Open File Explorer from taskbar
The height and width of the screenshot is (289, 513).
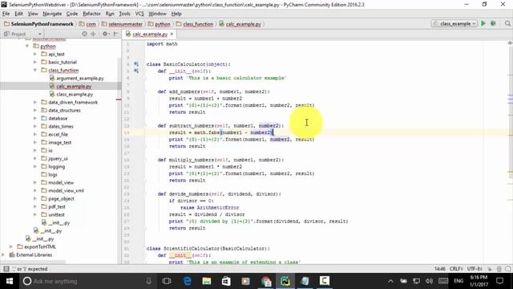click(x=207, y=281)
